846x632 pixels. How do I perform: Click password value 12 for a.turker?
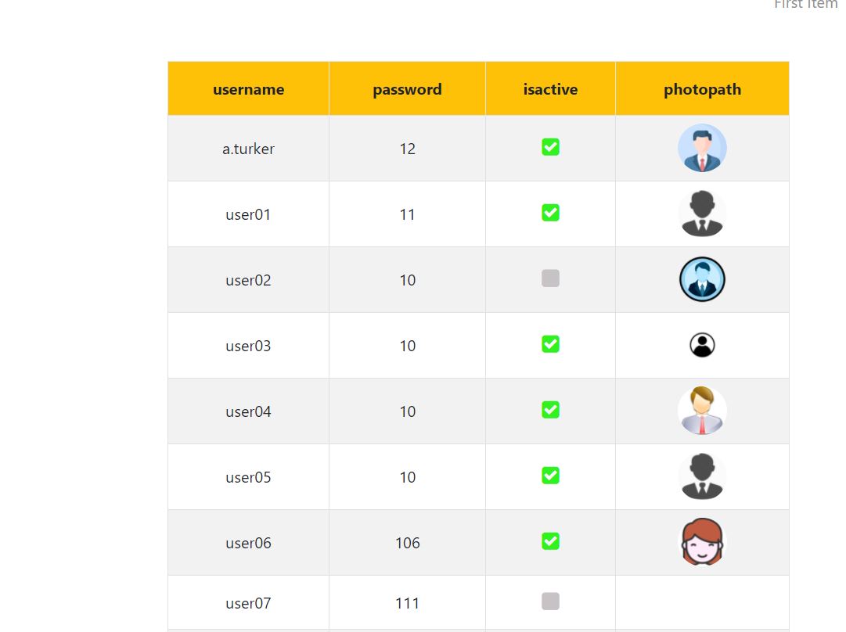pos(408,149)
